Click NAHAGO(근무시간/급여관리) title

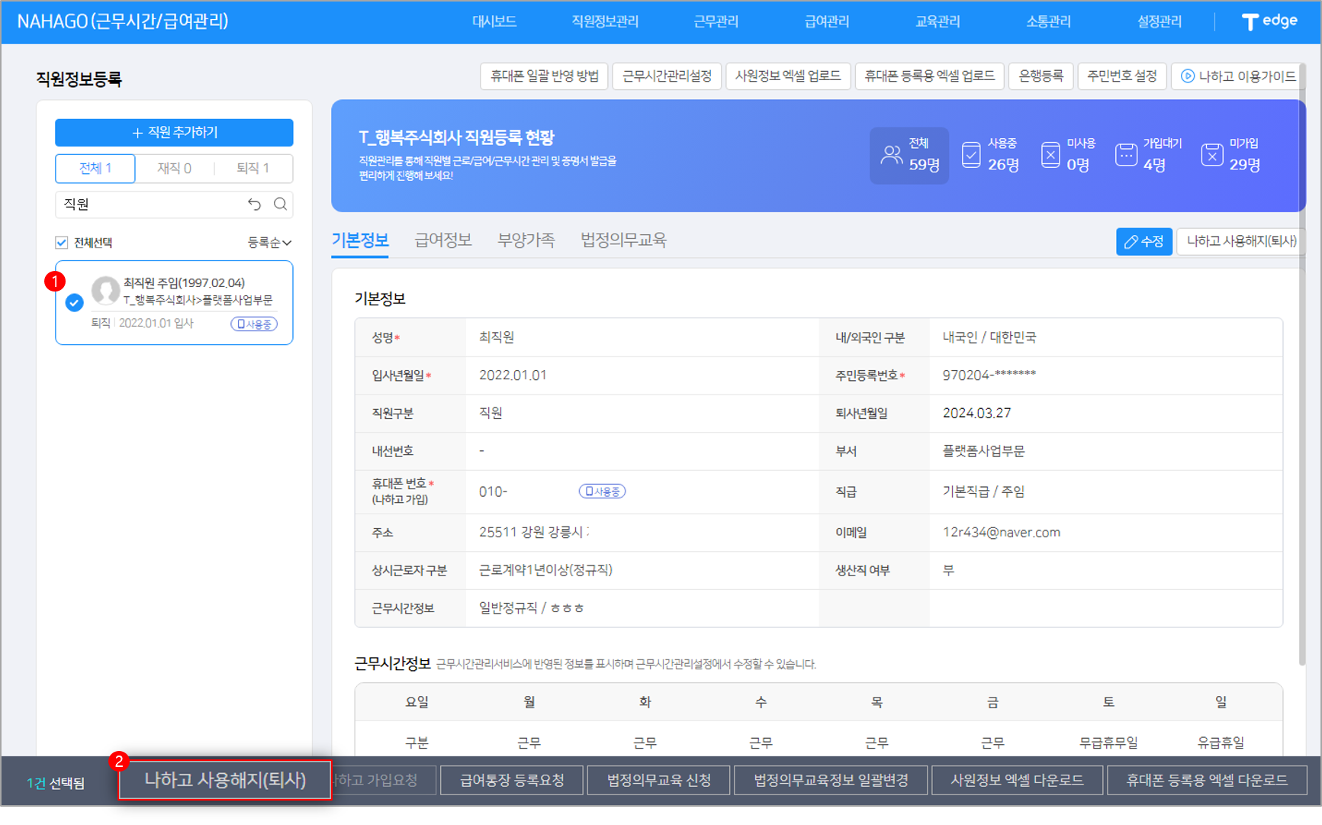tap(123, 21)
